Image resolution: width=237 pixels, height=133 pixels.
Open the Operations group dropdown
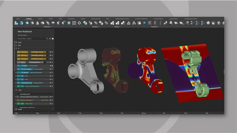48,27
